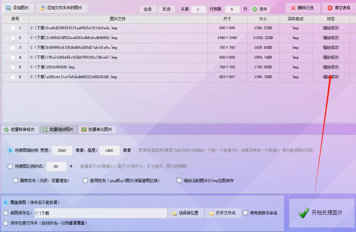This screenshot has width=356, height=232.
Task: Select 保存在原文件夹 radio option
Action: 6,223
